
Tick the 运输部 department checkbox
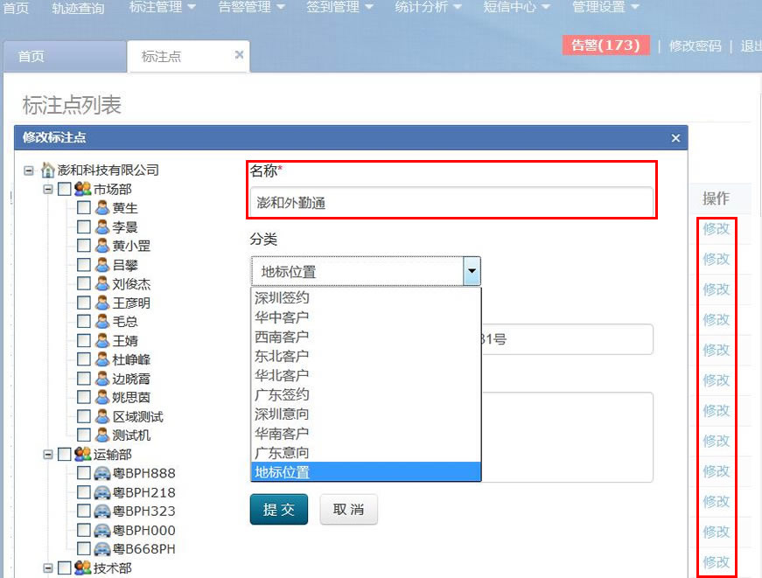tap(65, 454)
